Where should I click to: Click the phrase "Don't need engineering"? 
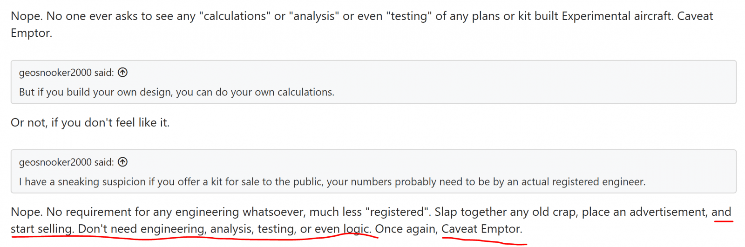(141, 229)
